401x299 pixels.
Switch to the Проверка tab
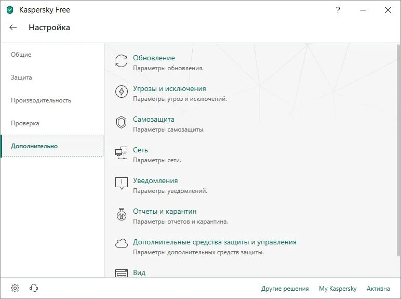click(25, 123)
